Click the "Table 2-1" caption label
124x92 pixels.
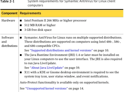(x=7, y=1)
